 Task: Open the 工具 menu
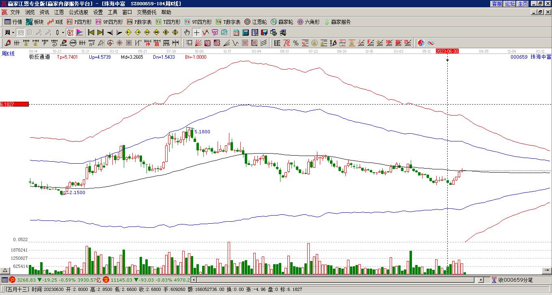112,13
